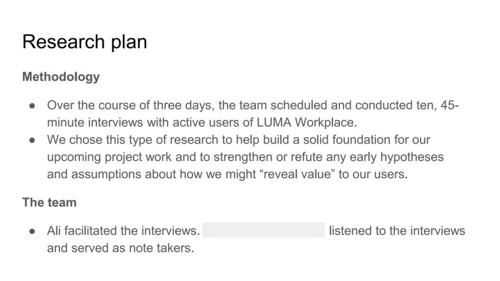Click the bullet before "We chose this type"
Image resolution: width=500 pixels, height=281 pixels.
pos(32,140)
